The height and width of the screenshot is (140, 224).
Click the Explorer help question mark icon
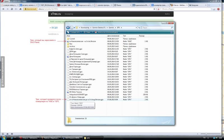pyautogui.click(x=171, y=32)
